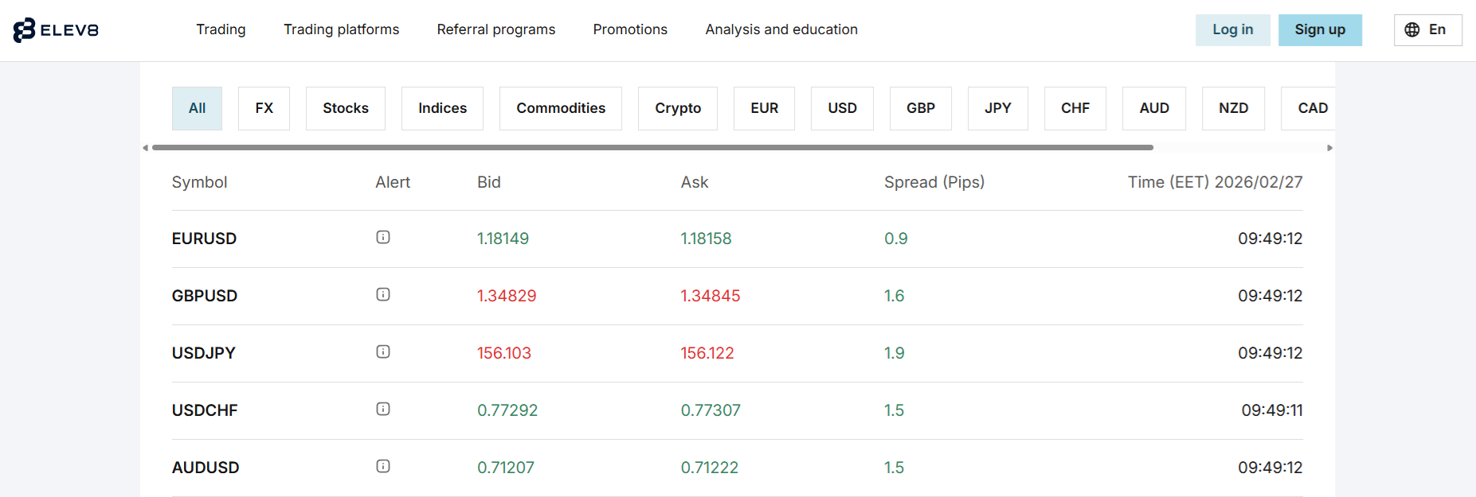Filter by USD currency
The image size is (1476, 497).
tap(842, 108)
